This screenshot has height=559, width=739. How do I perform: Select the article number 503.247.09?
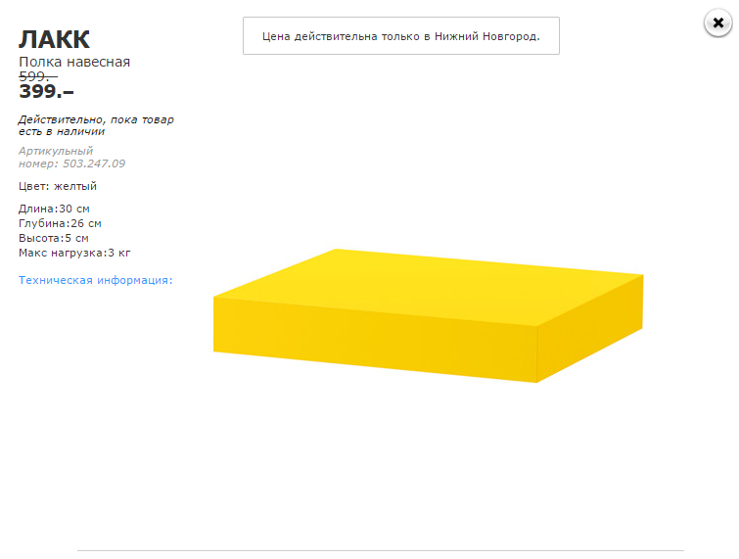[92, 163]
